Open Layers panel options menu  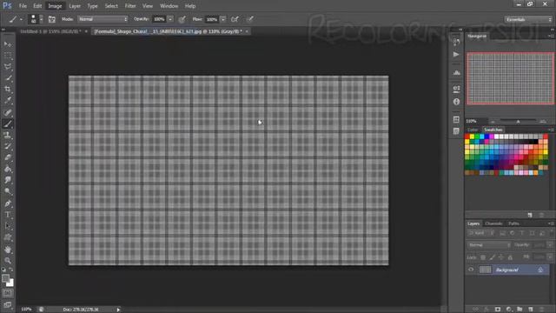551,223
